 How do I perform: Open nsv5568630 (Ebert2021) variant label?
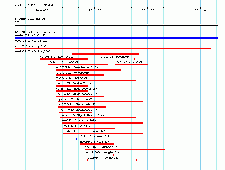57,57
